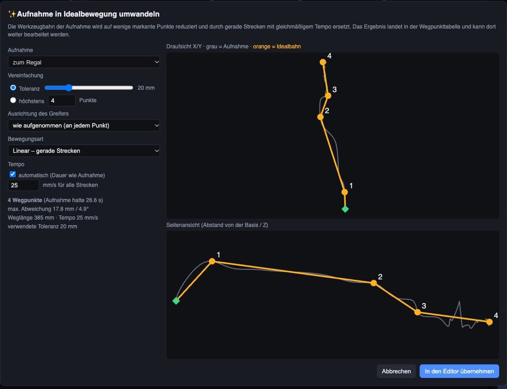Click the Toleranz slider handle
The height and width of the screenshot is (389, 507).
point(69,87)
